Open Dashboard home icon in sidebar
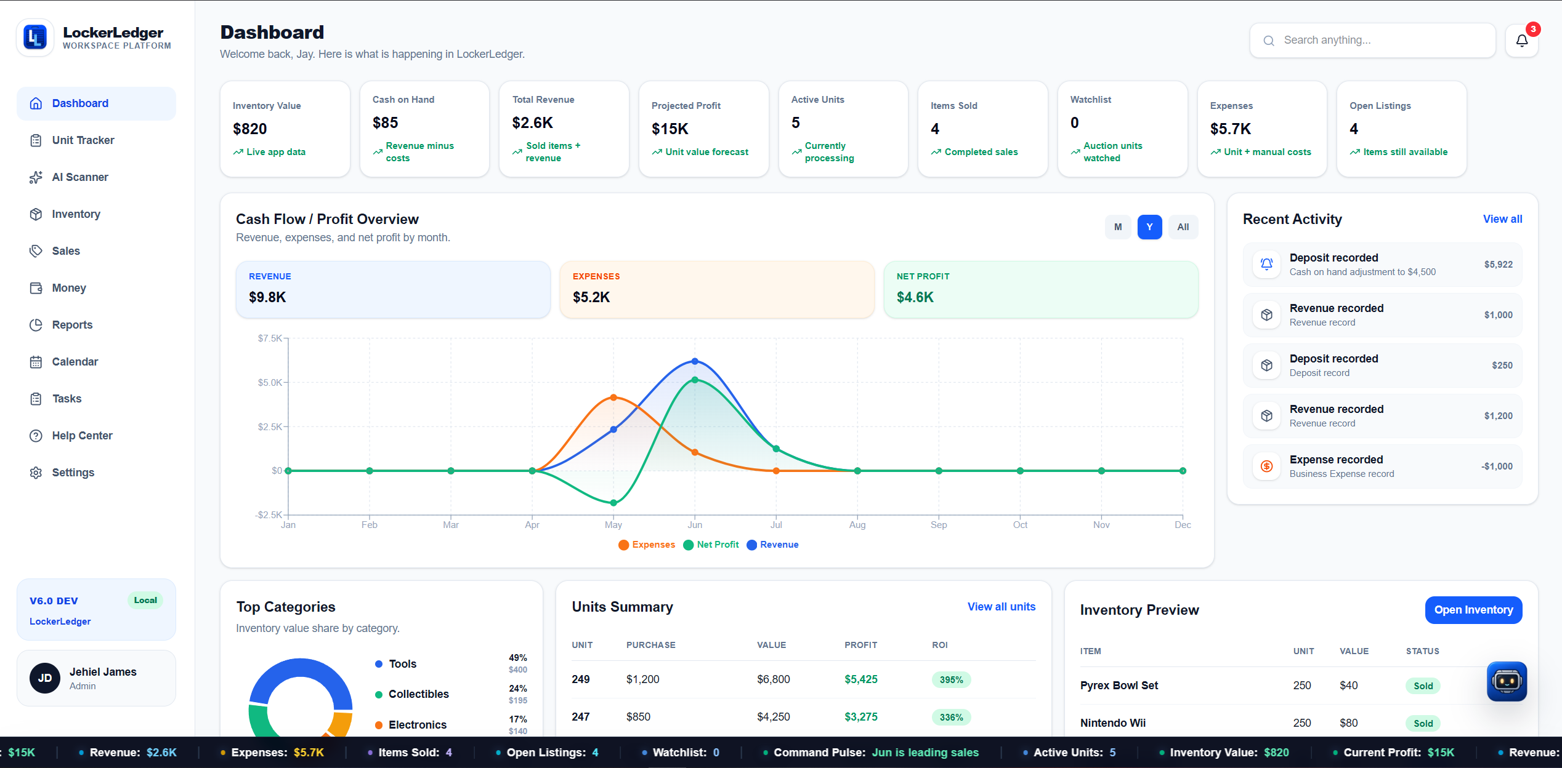The width and height of the screenshot is (1562, 768). pos(36,103)
